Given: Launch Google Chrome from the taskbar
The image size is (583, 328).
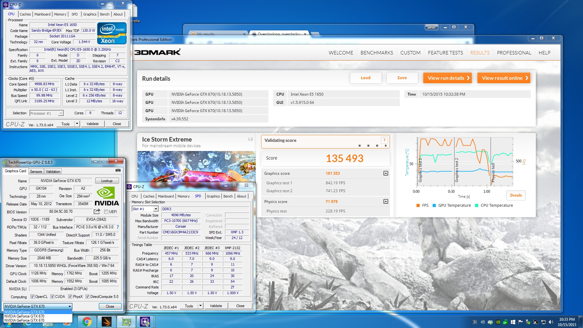Looking at the screenshot, I should [x=87, y=322].
